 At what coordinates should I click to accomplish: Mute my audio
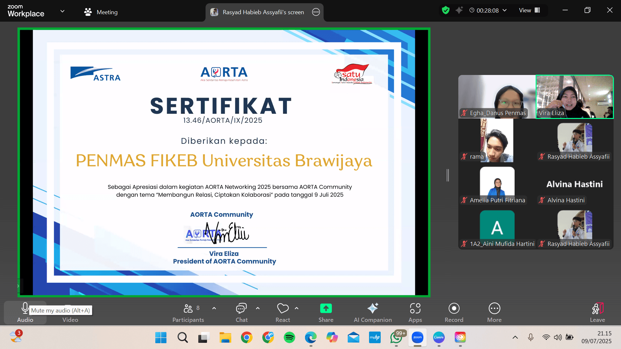click(25, 312)
